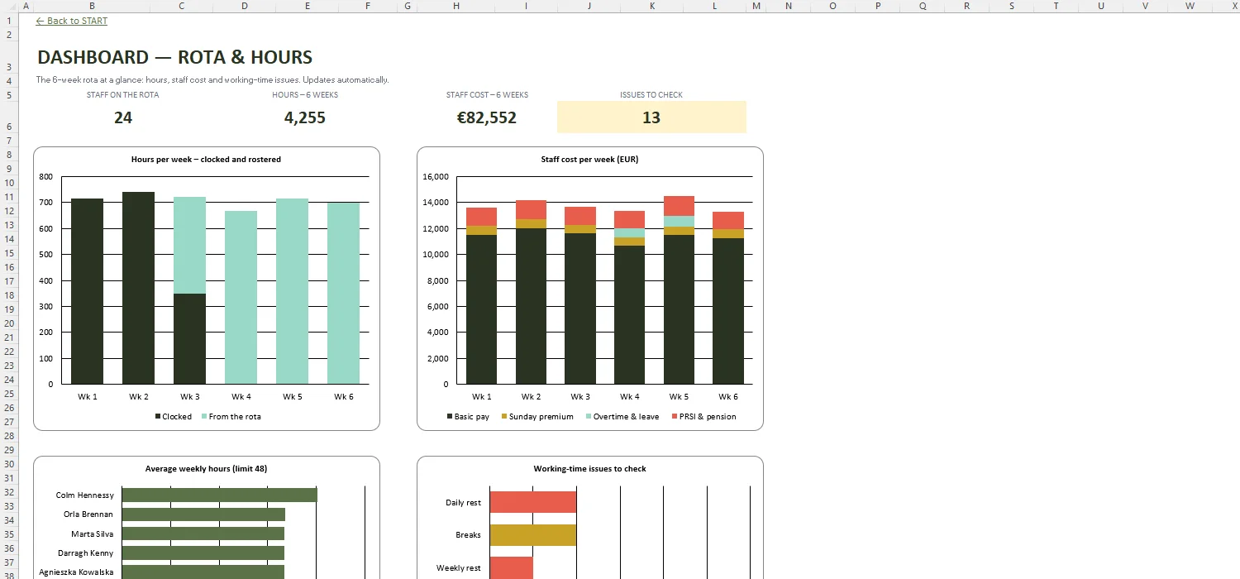Click the Clocked legend swatch

[x=159, y=417]
